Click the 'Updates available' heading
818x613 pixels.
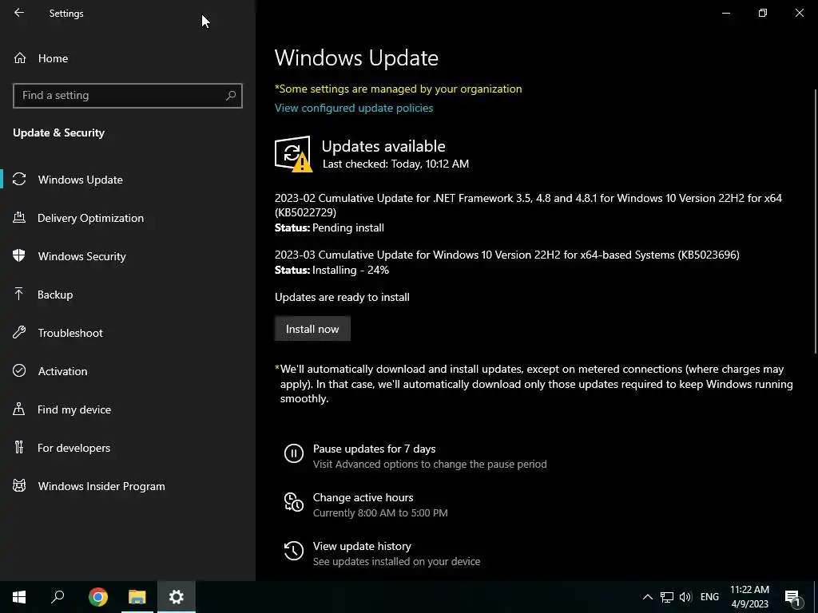(x=383, y=147)
